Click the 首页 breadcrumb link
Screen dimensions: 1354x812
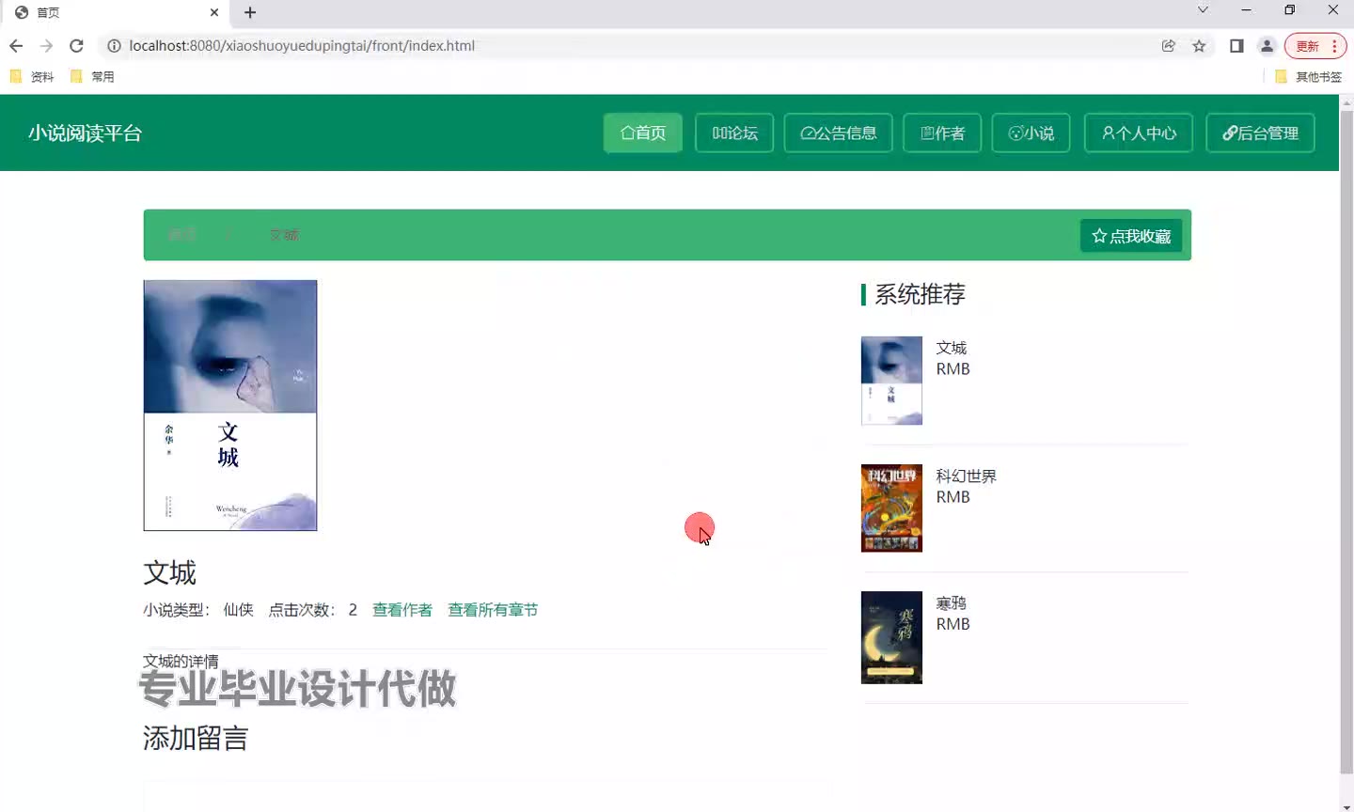coord(181,235)
